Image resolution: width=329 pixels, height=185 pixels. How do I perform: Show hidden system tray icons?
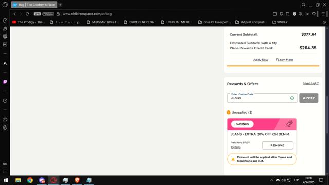coord(272,180)
